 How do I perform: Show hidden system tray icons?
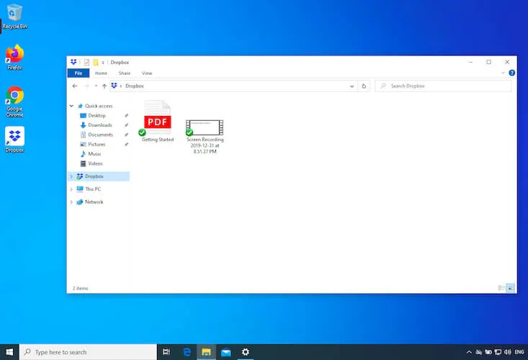pos(469,352)
